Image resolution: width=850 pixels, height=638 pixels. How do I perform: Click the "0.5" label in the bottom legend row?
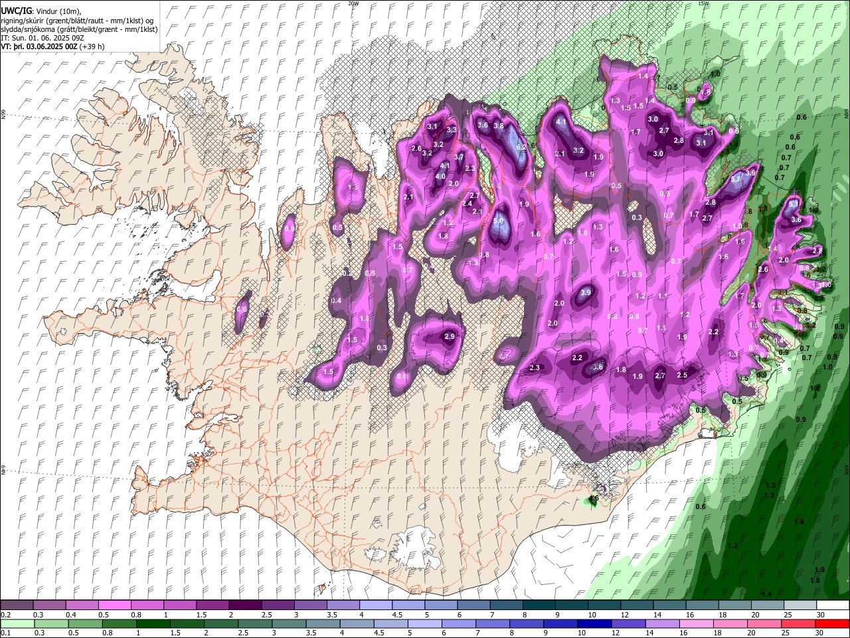(73, 633)
